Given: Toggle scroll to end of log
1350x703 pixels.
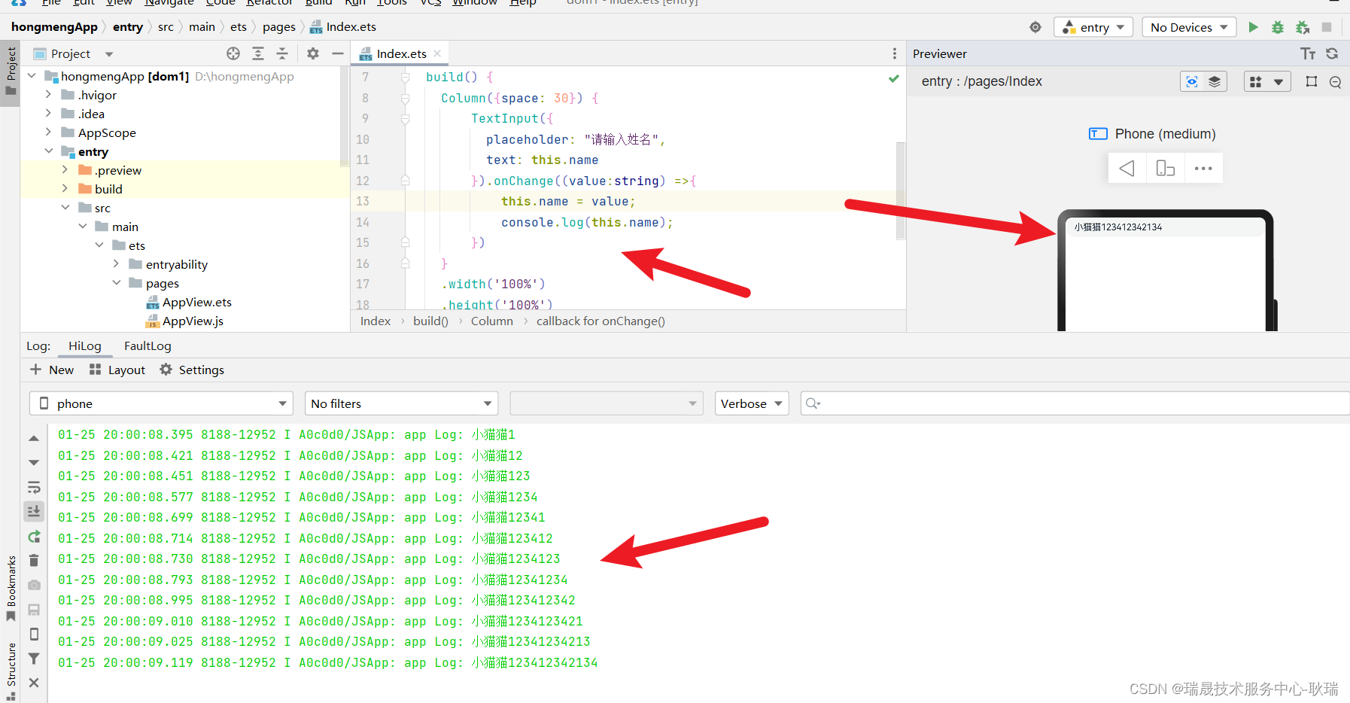Looking at the screenshot, I should coord(34,512).
